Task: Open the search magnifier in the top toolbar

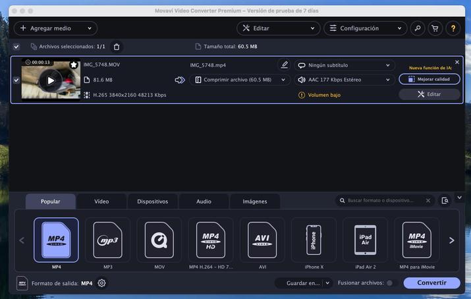Action: [418, 28]
